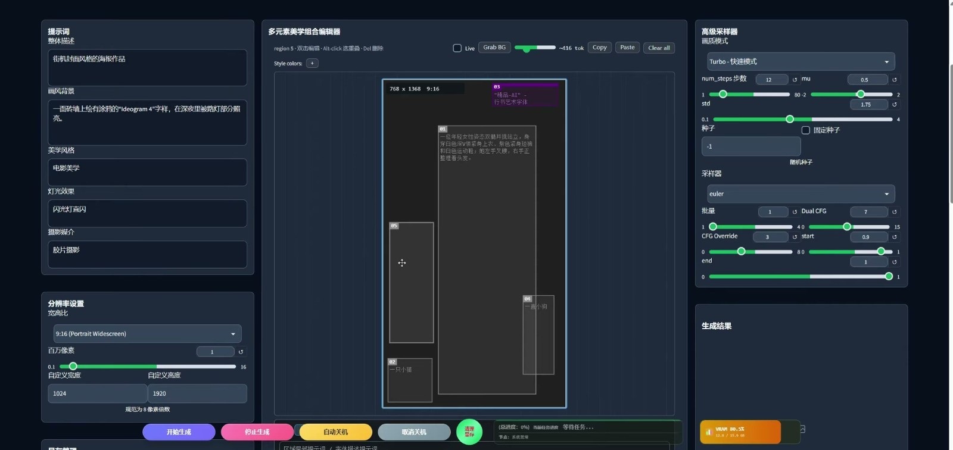The height and width of the screenshot is (450, 953).
Task: Select region 05 box on the canvas
Action: pos(411,283)
